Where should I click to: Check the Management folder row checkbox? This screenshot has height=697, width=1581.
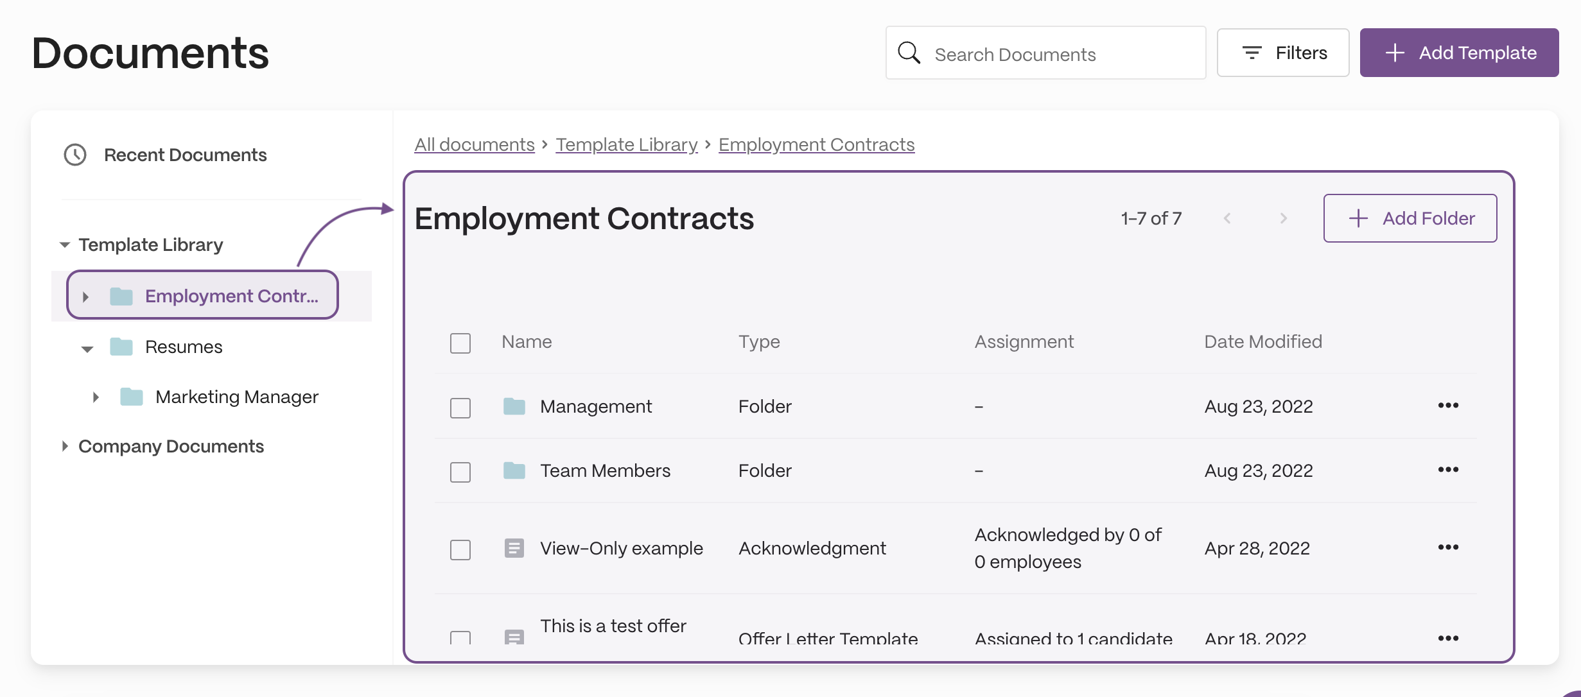point(460,408)
